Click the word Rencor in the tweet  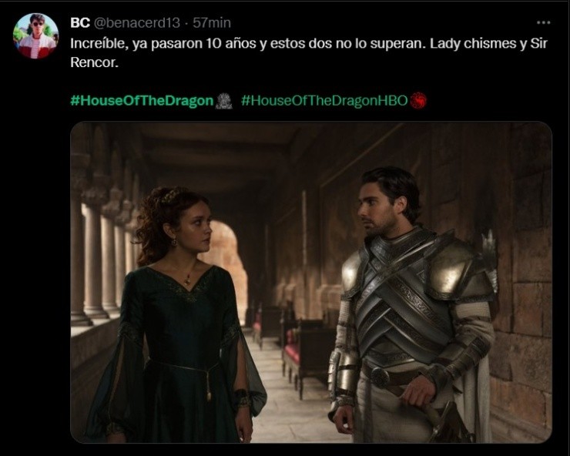pyautogui.click(x=93, y=62)
